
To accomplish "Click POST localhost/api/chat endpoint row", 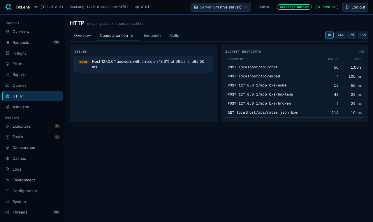I will click(x=295, y=67).
